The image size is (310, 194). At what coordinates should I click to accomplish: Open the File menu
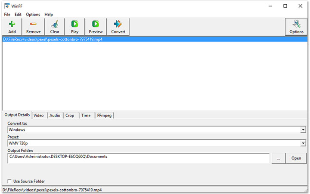(7, 15)
